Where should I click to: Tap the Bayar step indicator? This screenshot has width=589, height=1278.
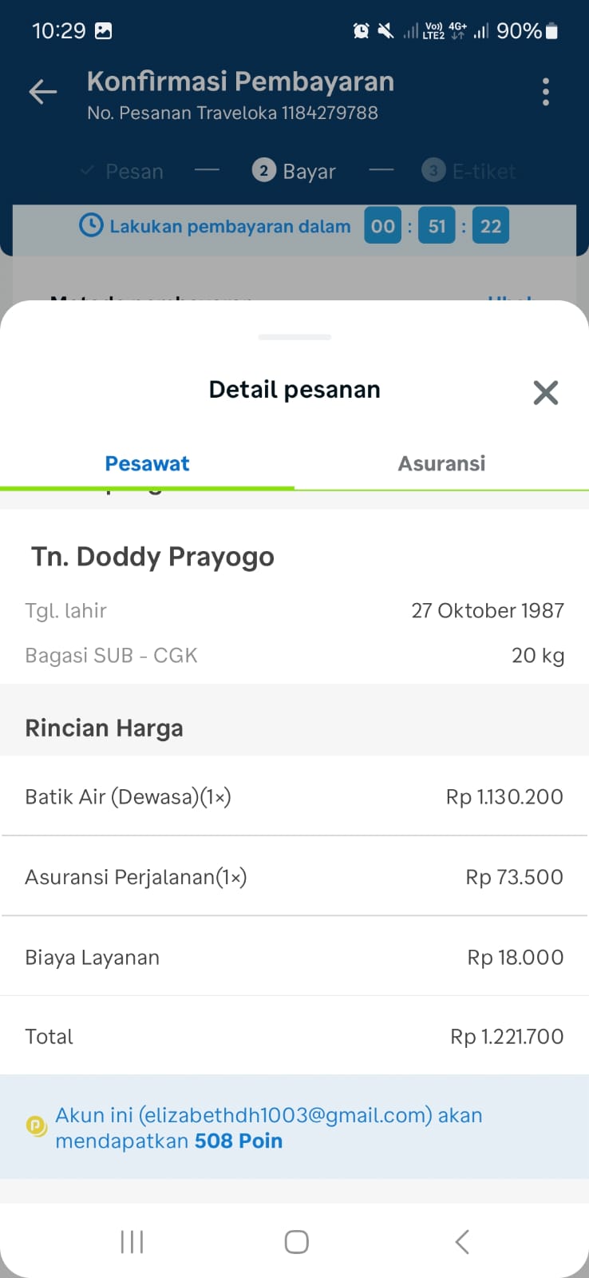tap(294, 171)
